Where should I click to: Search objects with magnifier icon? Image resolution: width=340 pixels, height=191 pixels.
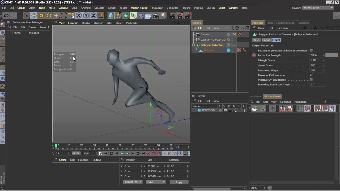(232, 28)
